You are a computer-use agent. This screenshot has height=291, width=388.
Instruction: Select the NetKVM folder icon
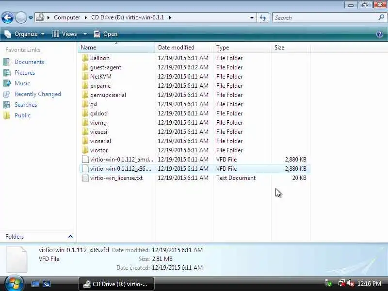click(85, 77)
